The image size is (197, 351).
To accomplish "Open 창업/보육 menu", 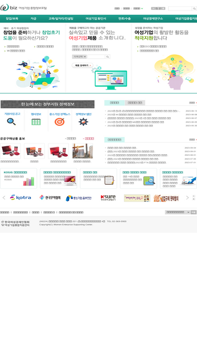I will (x=12, y=18).
